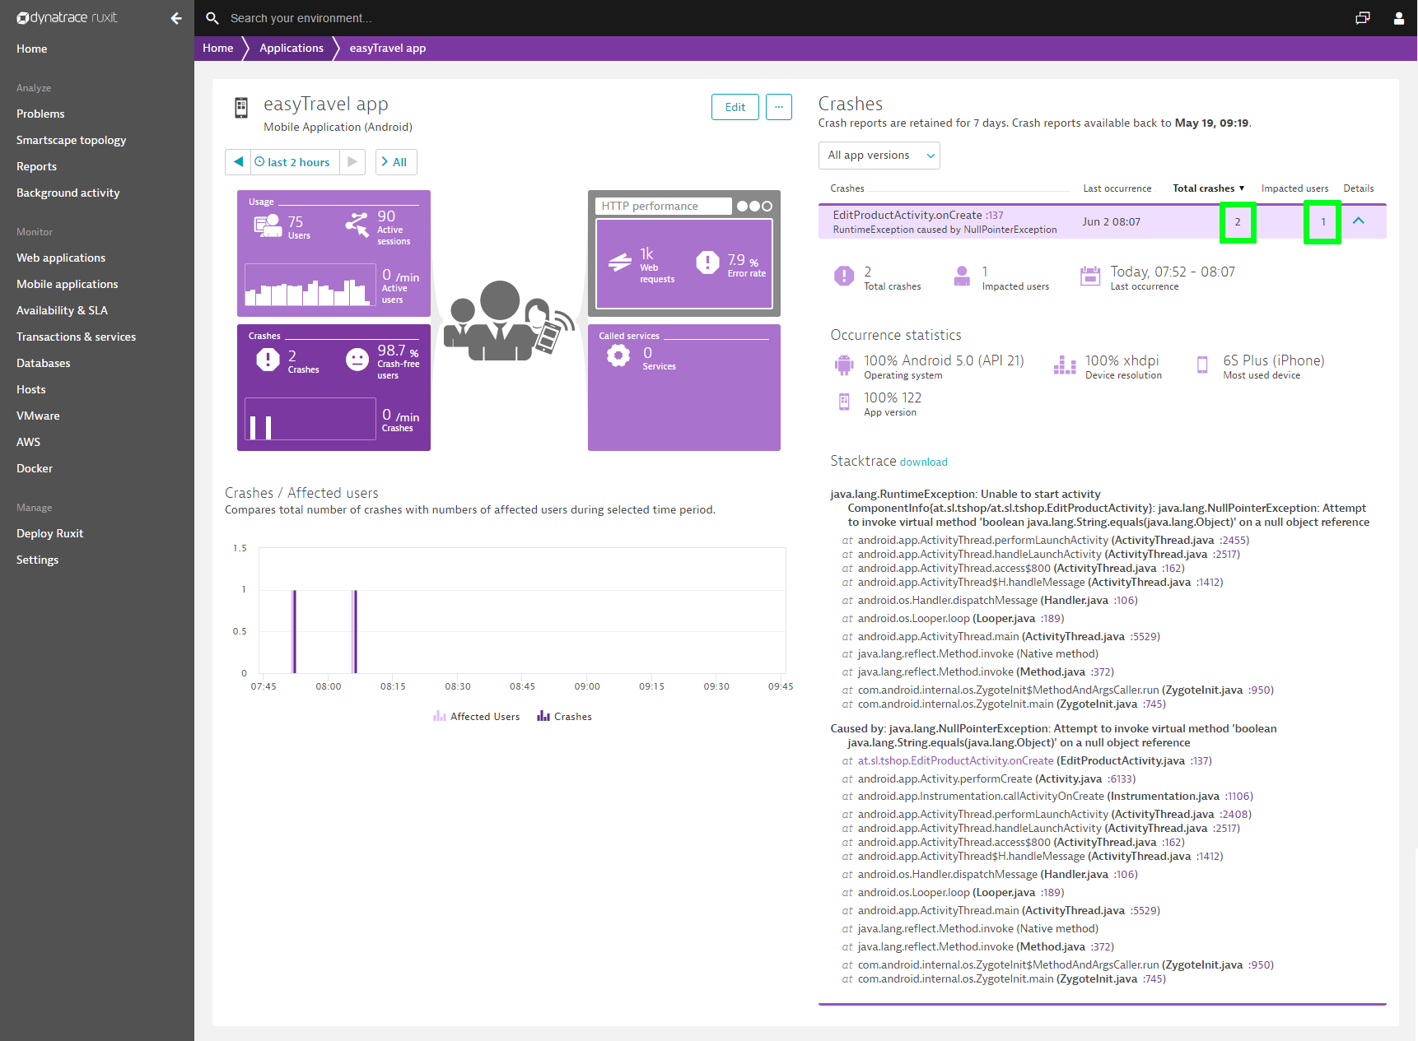Click the Last occurrence calendar icon
Screen dimensions: 1418x1041
[x=1090, y=276]
